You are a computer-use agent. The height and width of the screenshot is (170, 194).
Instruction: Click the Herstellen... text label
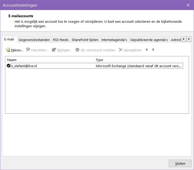click(x=40, y=50)
